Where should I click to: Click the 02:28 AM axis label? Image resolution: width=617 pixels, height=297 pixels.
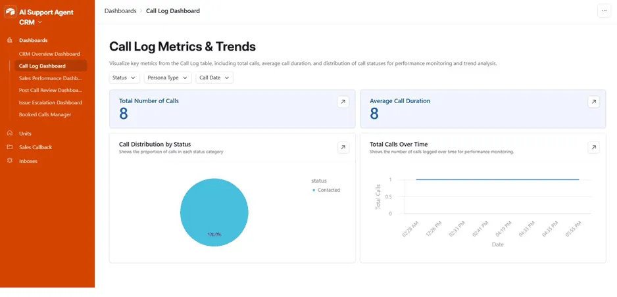[410, 228]
